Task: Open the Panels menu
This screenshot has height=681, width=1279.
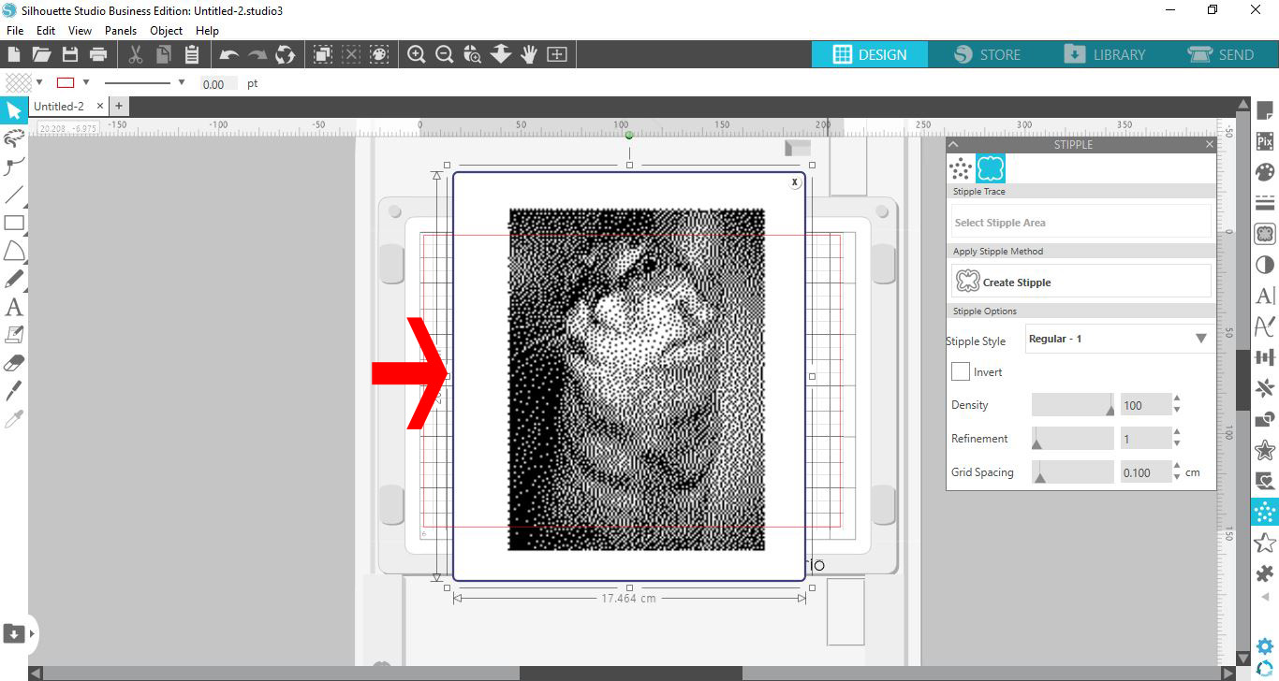Action: tap(121, 31)
